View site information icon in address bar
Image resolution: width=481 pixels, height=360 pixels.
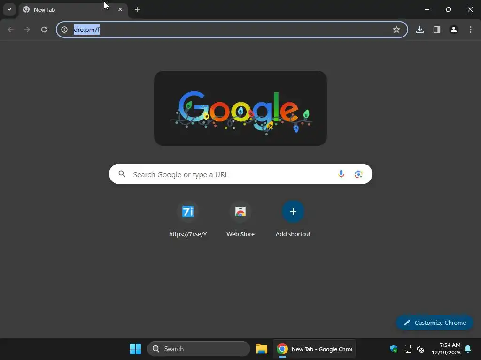[64, 30]
